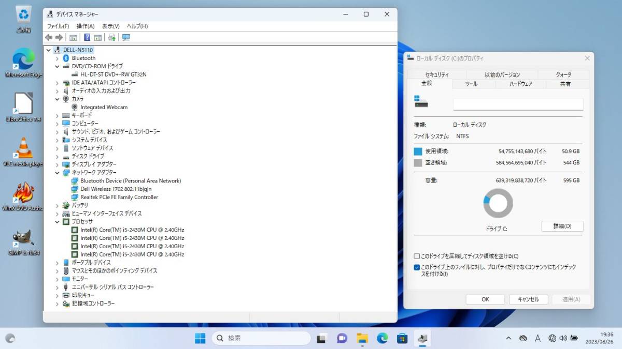The width and height of the screenshot is (622, 349).
Task: Collapse the プロセッサ category
Action: [57, 222]
